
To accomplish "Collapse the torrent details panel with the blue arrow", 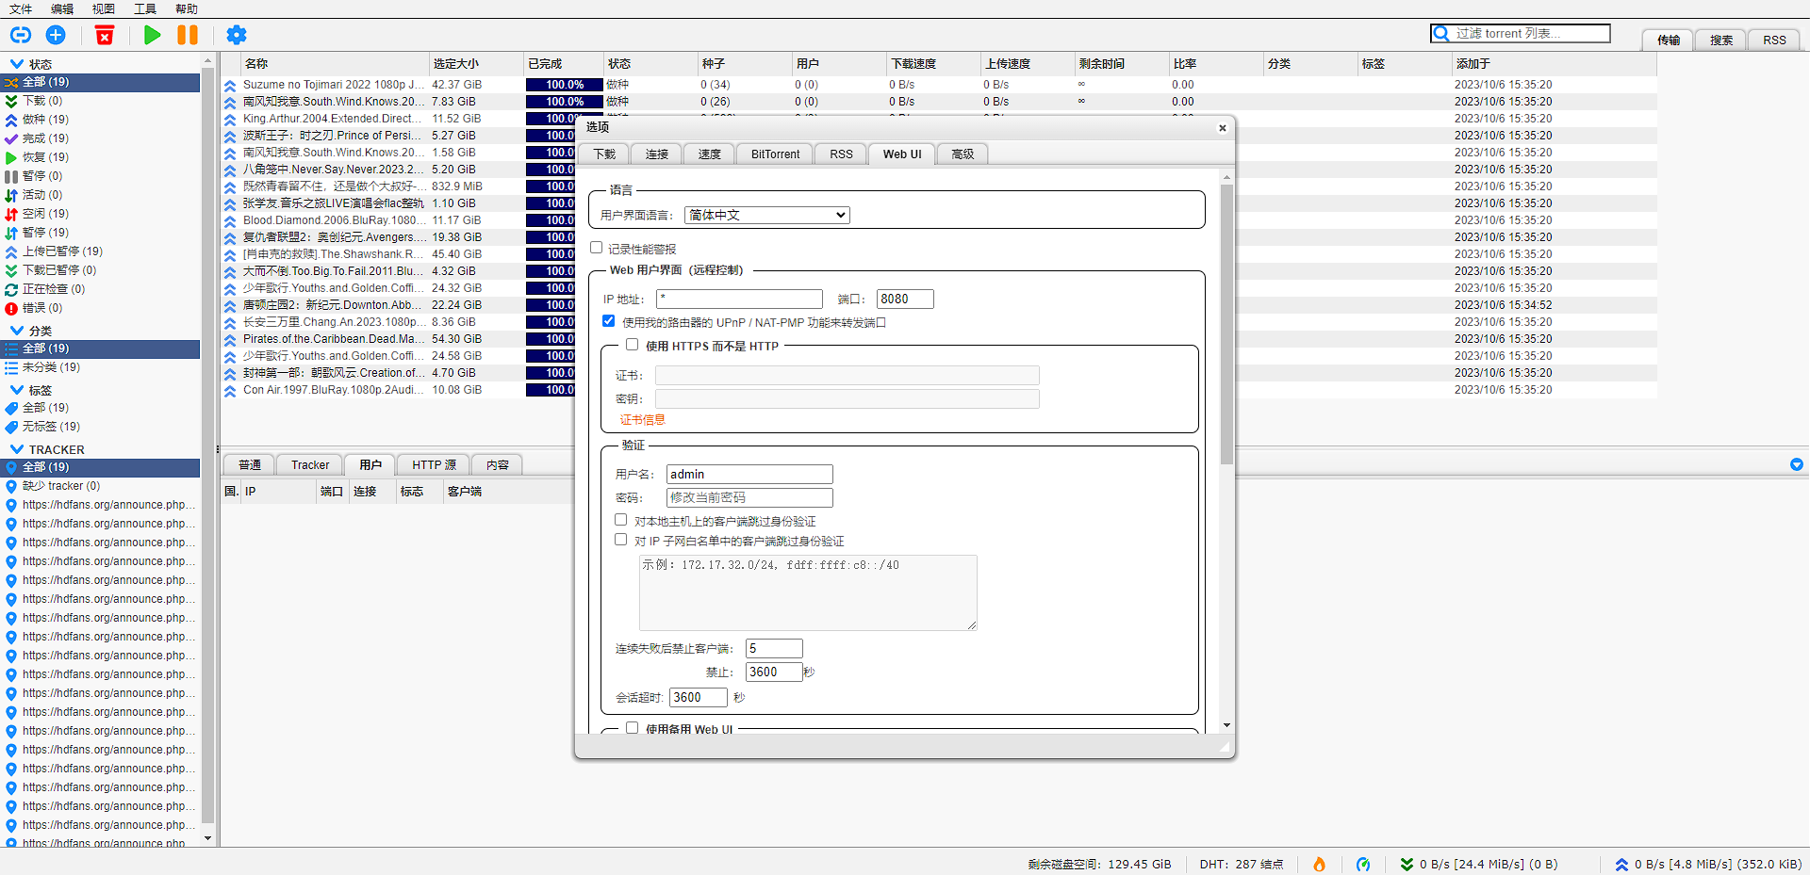I will 1797,464.
